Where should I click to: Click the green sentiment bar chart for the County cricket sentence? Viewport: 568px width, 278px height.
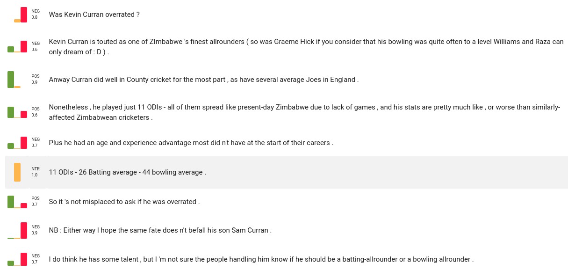tap(14, 80)
